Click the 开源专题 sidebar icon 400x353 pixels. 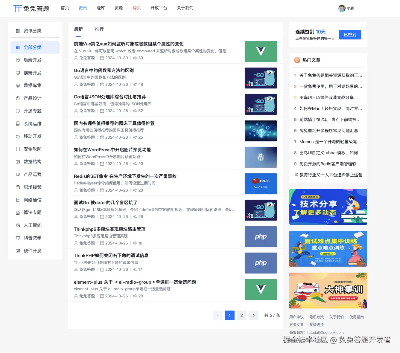[17, 111]
